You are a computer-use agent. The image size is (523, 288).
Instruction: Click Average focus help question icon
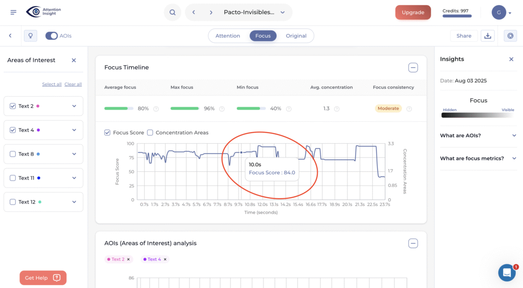point(156,109)
